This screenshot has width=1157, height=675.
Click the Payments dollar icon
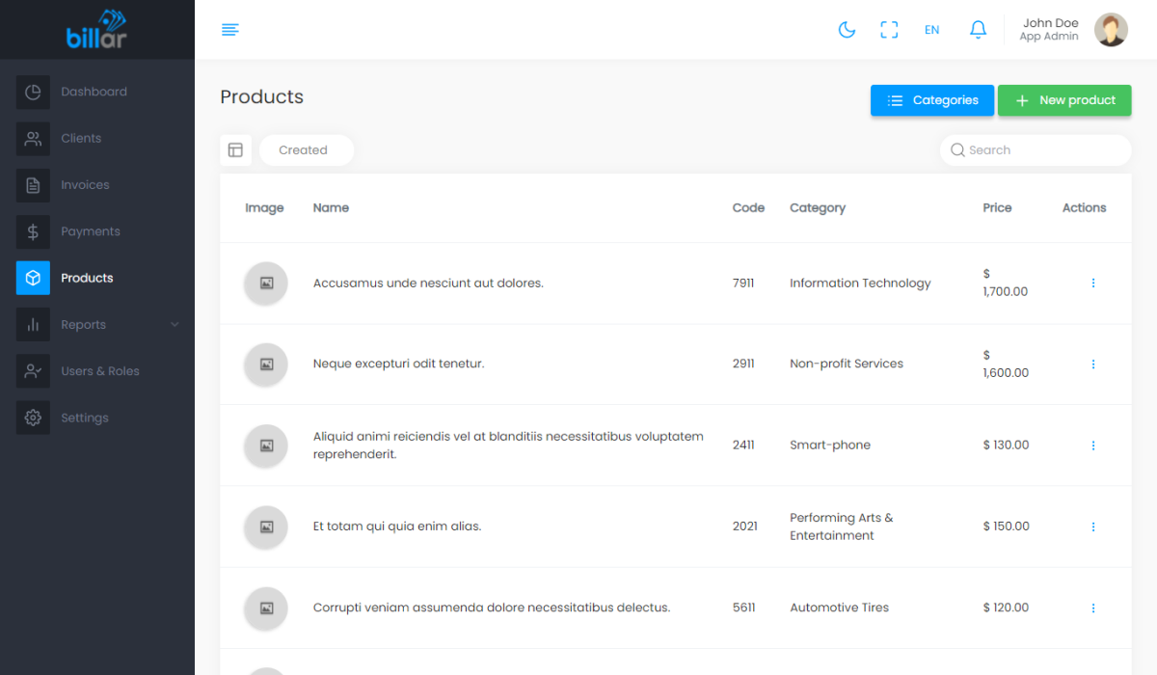pyautogui.click(x=33, y=231)
